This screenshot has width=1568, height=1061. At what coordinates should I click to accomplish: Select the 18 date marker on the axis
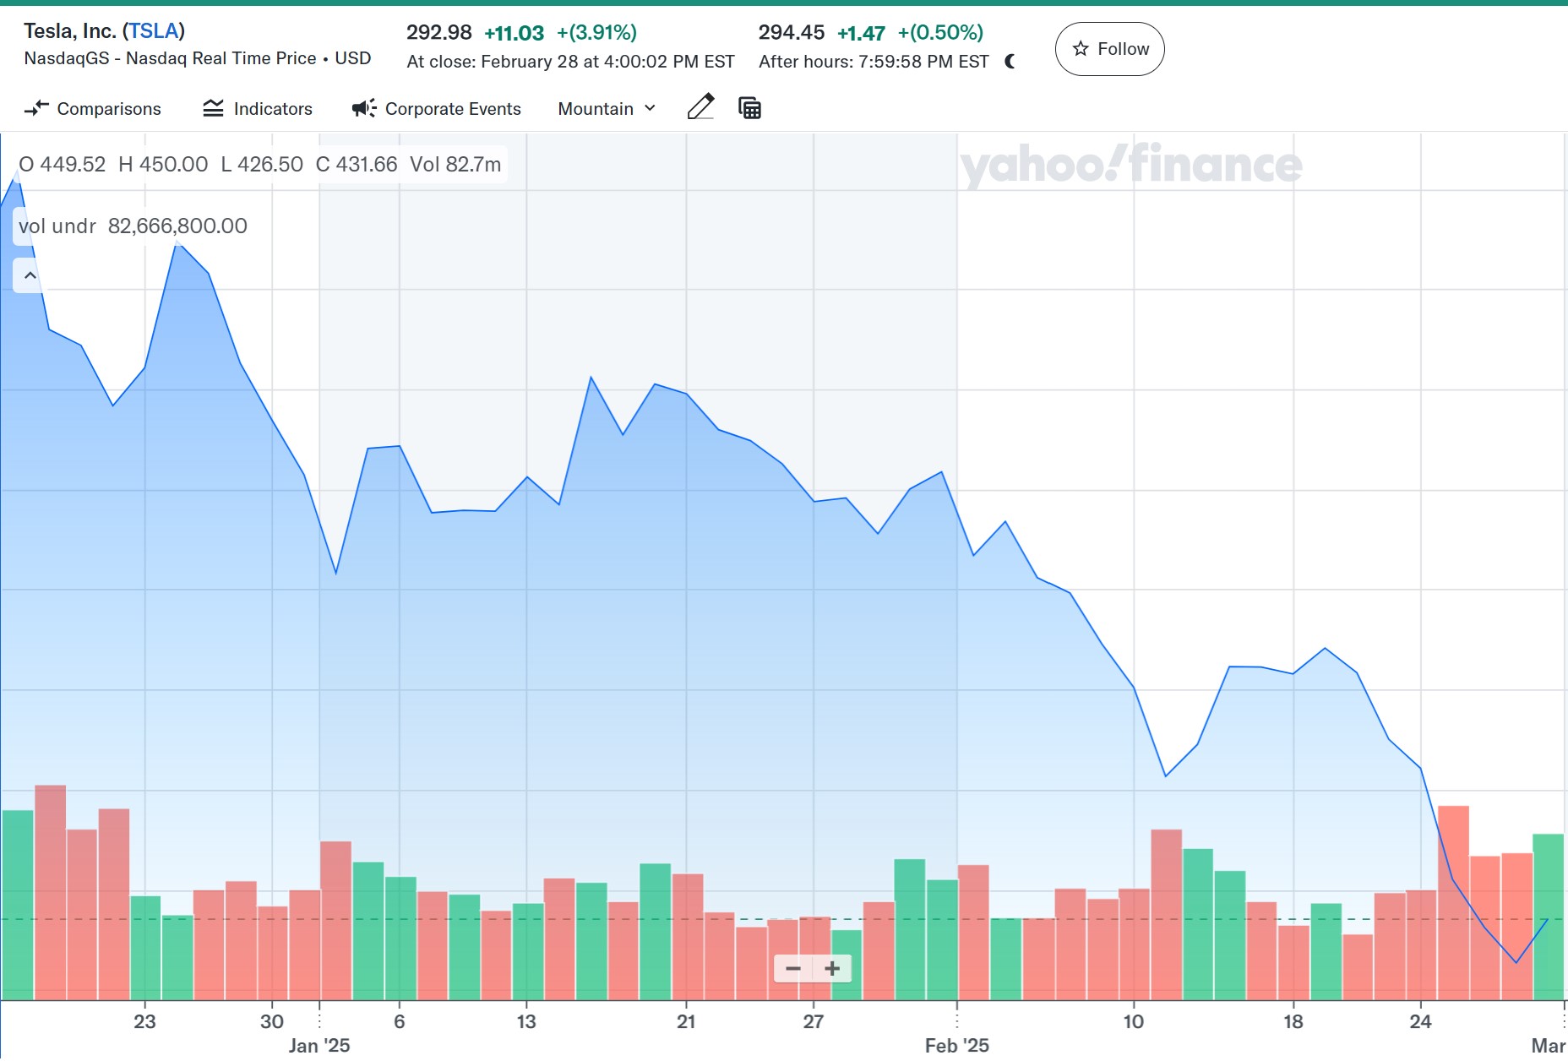1293,1021
